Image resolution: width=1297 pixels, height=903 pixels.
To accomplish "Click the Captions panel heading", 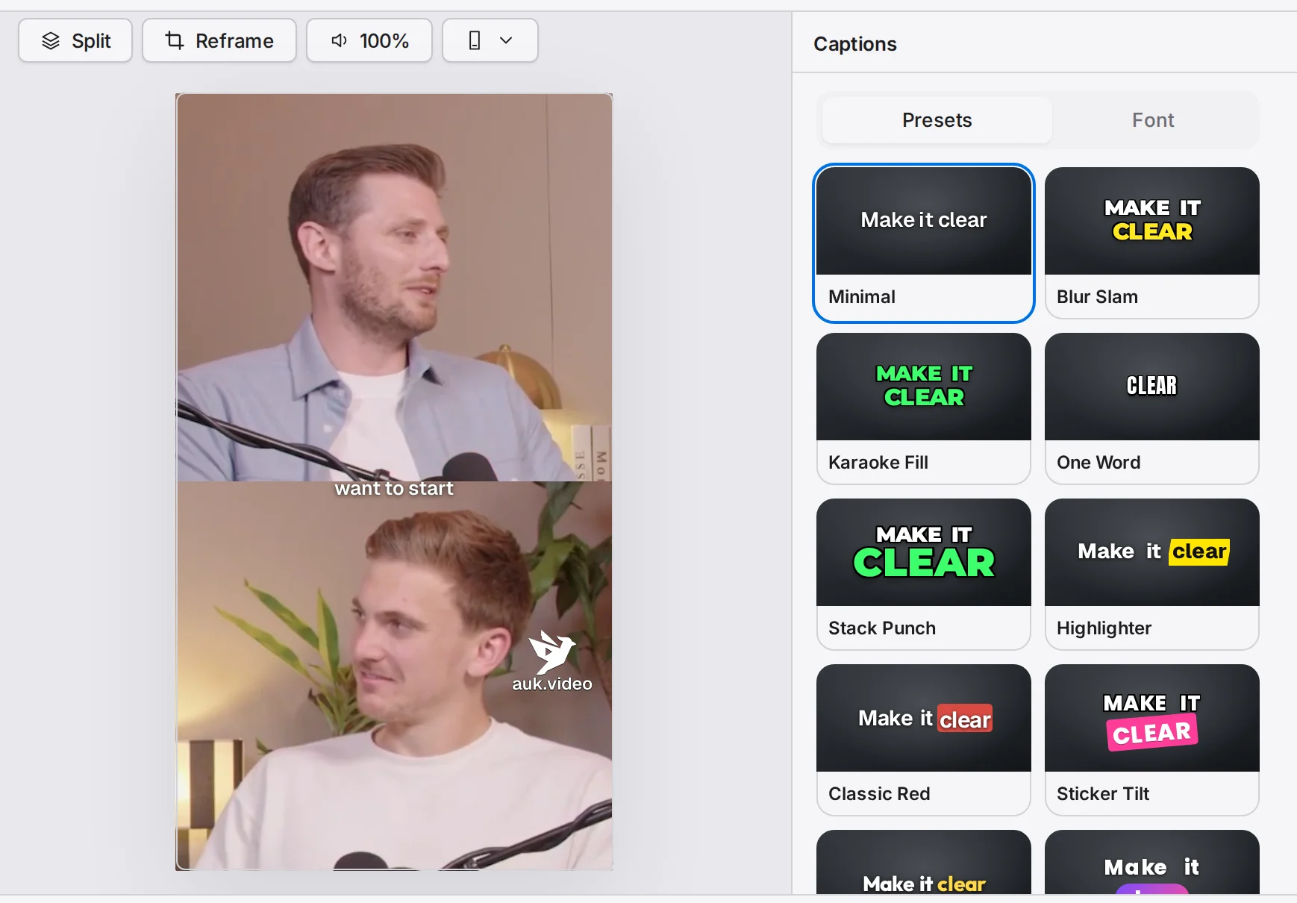I will (x=855, y=44).
